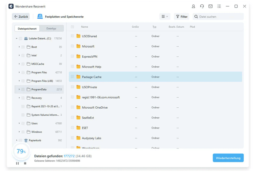Viewport: 254px width, 173px height.
Task: Tick the checkbox for USOShared folder
Action: click(72, 36)
